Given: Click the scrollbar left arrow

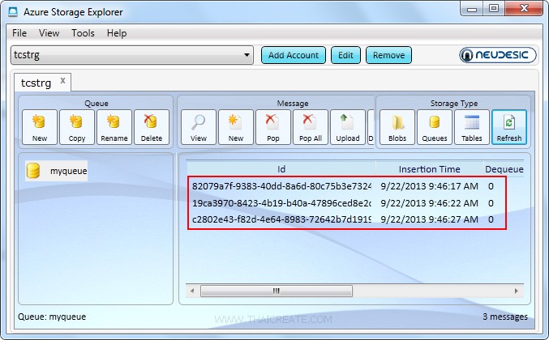Looking at the screenshot, I should (x=192, y=291).
